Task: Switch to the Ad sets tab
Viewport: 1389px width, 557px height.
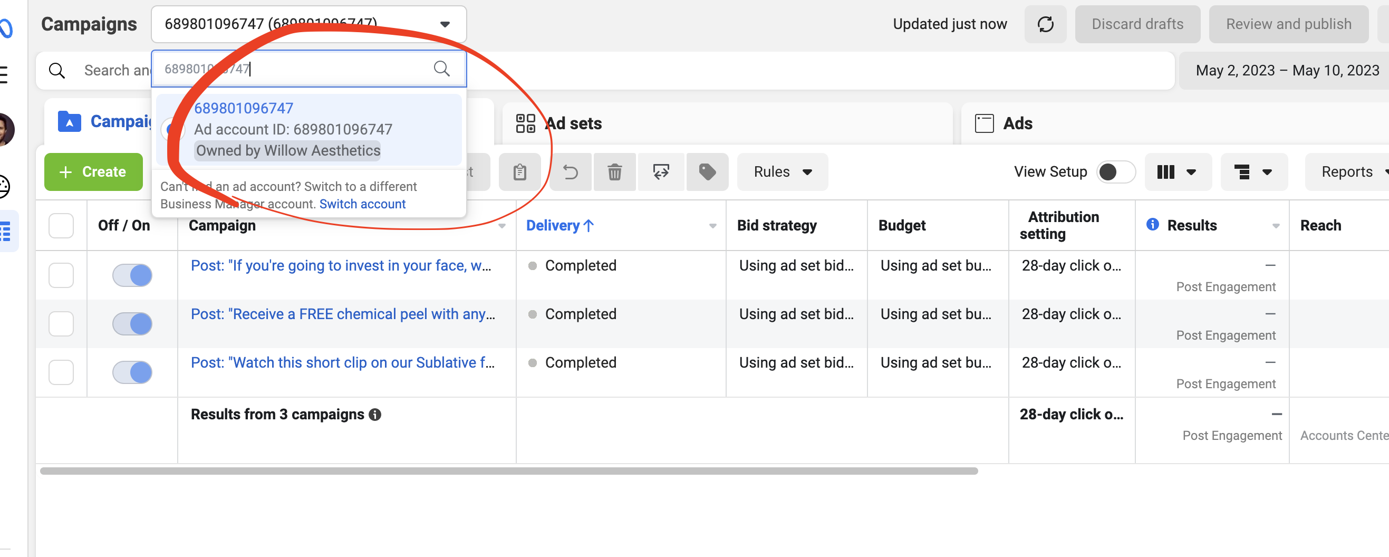Action: [574, 123]
